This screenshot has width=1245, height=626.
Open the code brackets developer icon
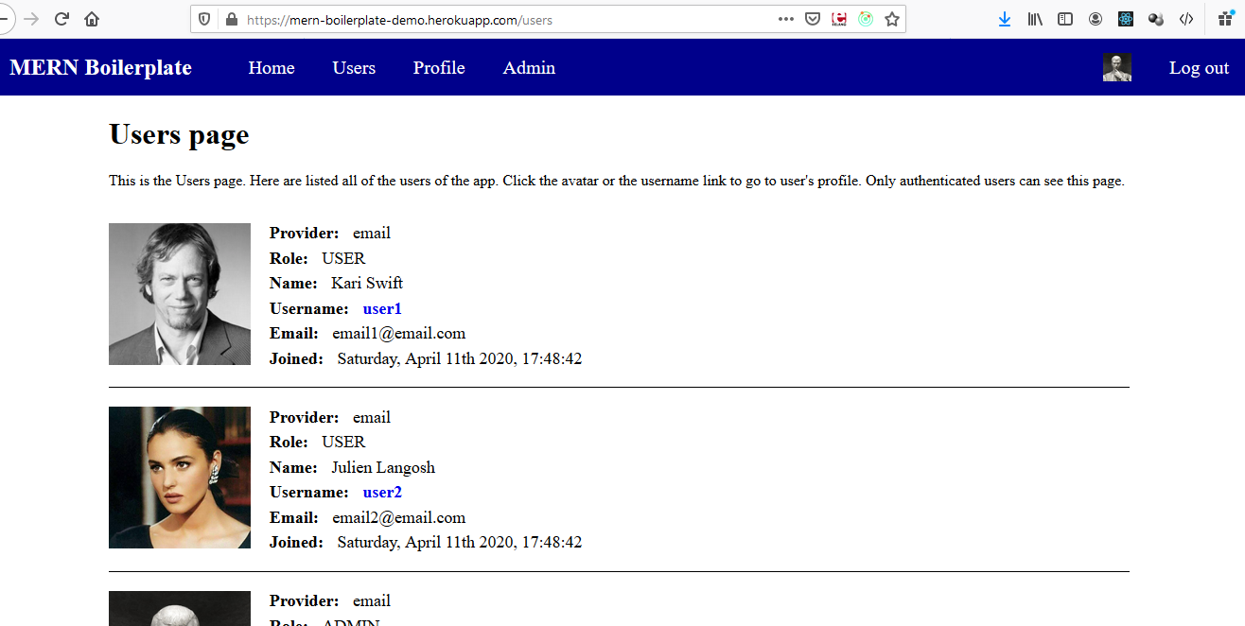[x=1186, y=19]
